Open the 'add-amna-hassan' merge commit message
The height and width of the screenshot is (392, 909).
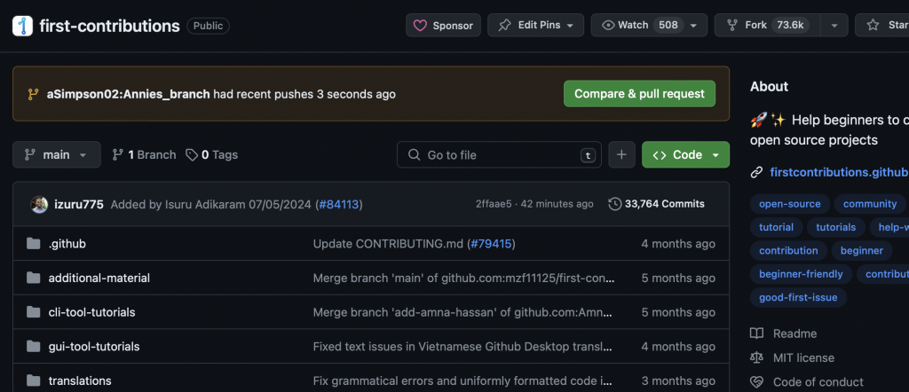[462, 312]
